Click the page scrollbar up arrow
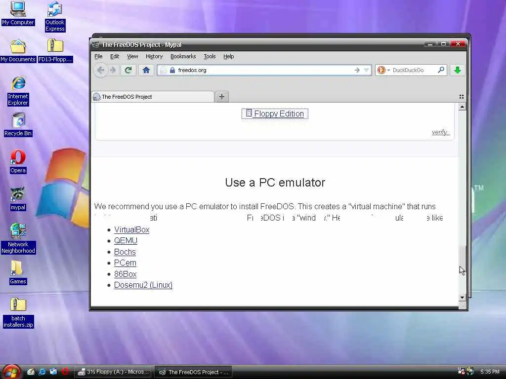 [x=462, y=107]
